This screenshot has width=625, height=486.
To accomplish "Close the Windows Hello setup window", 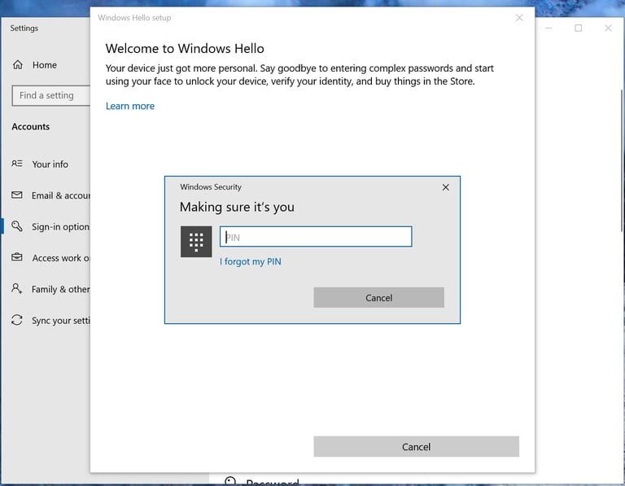I will [519, 18].
